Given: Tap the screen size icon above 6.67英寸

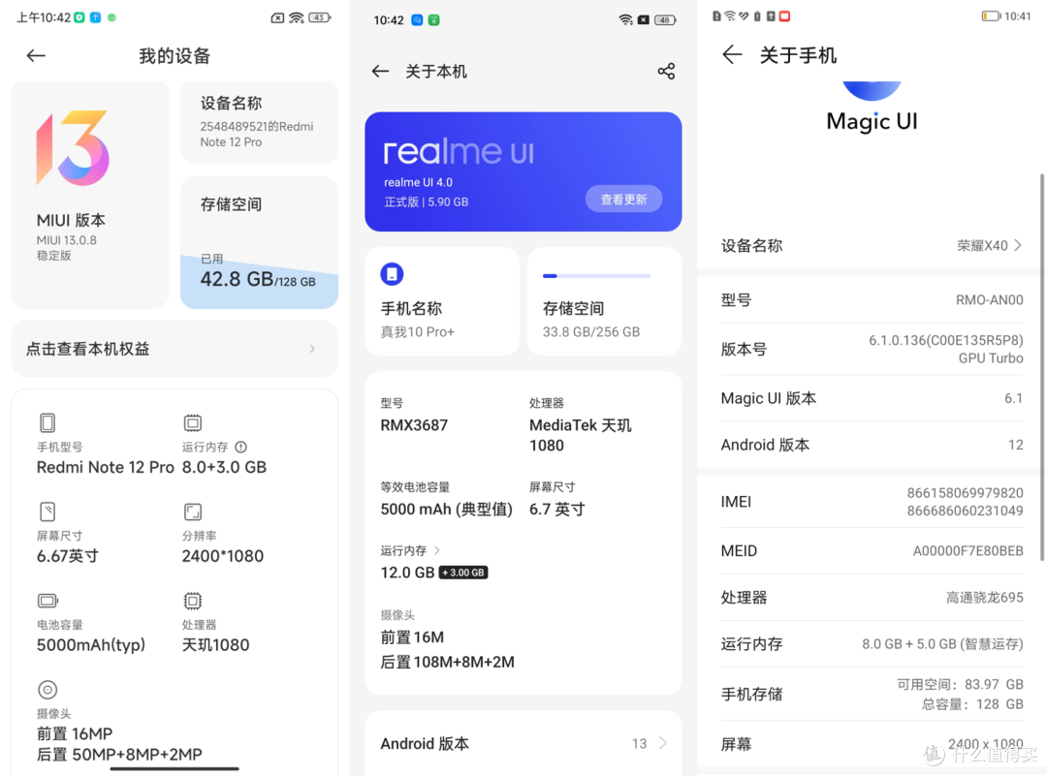Looking at the screenshot, I should click(48, 512).
